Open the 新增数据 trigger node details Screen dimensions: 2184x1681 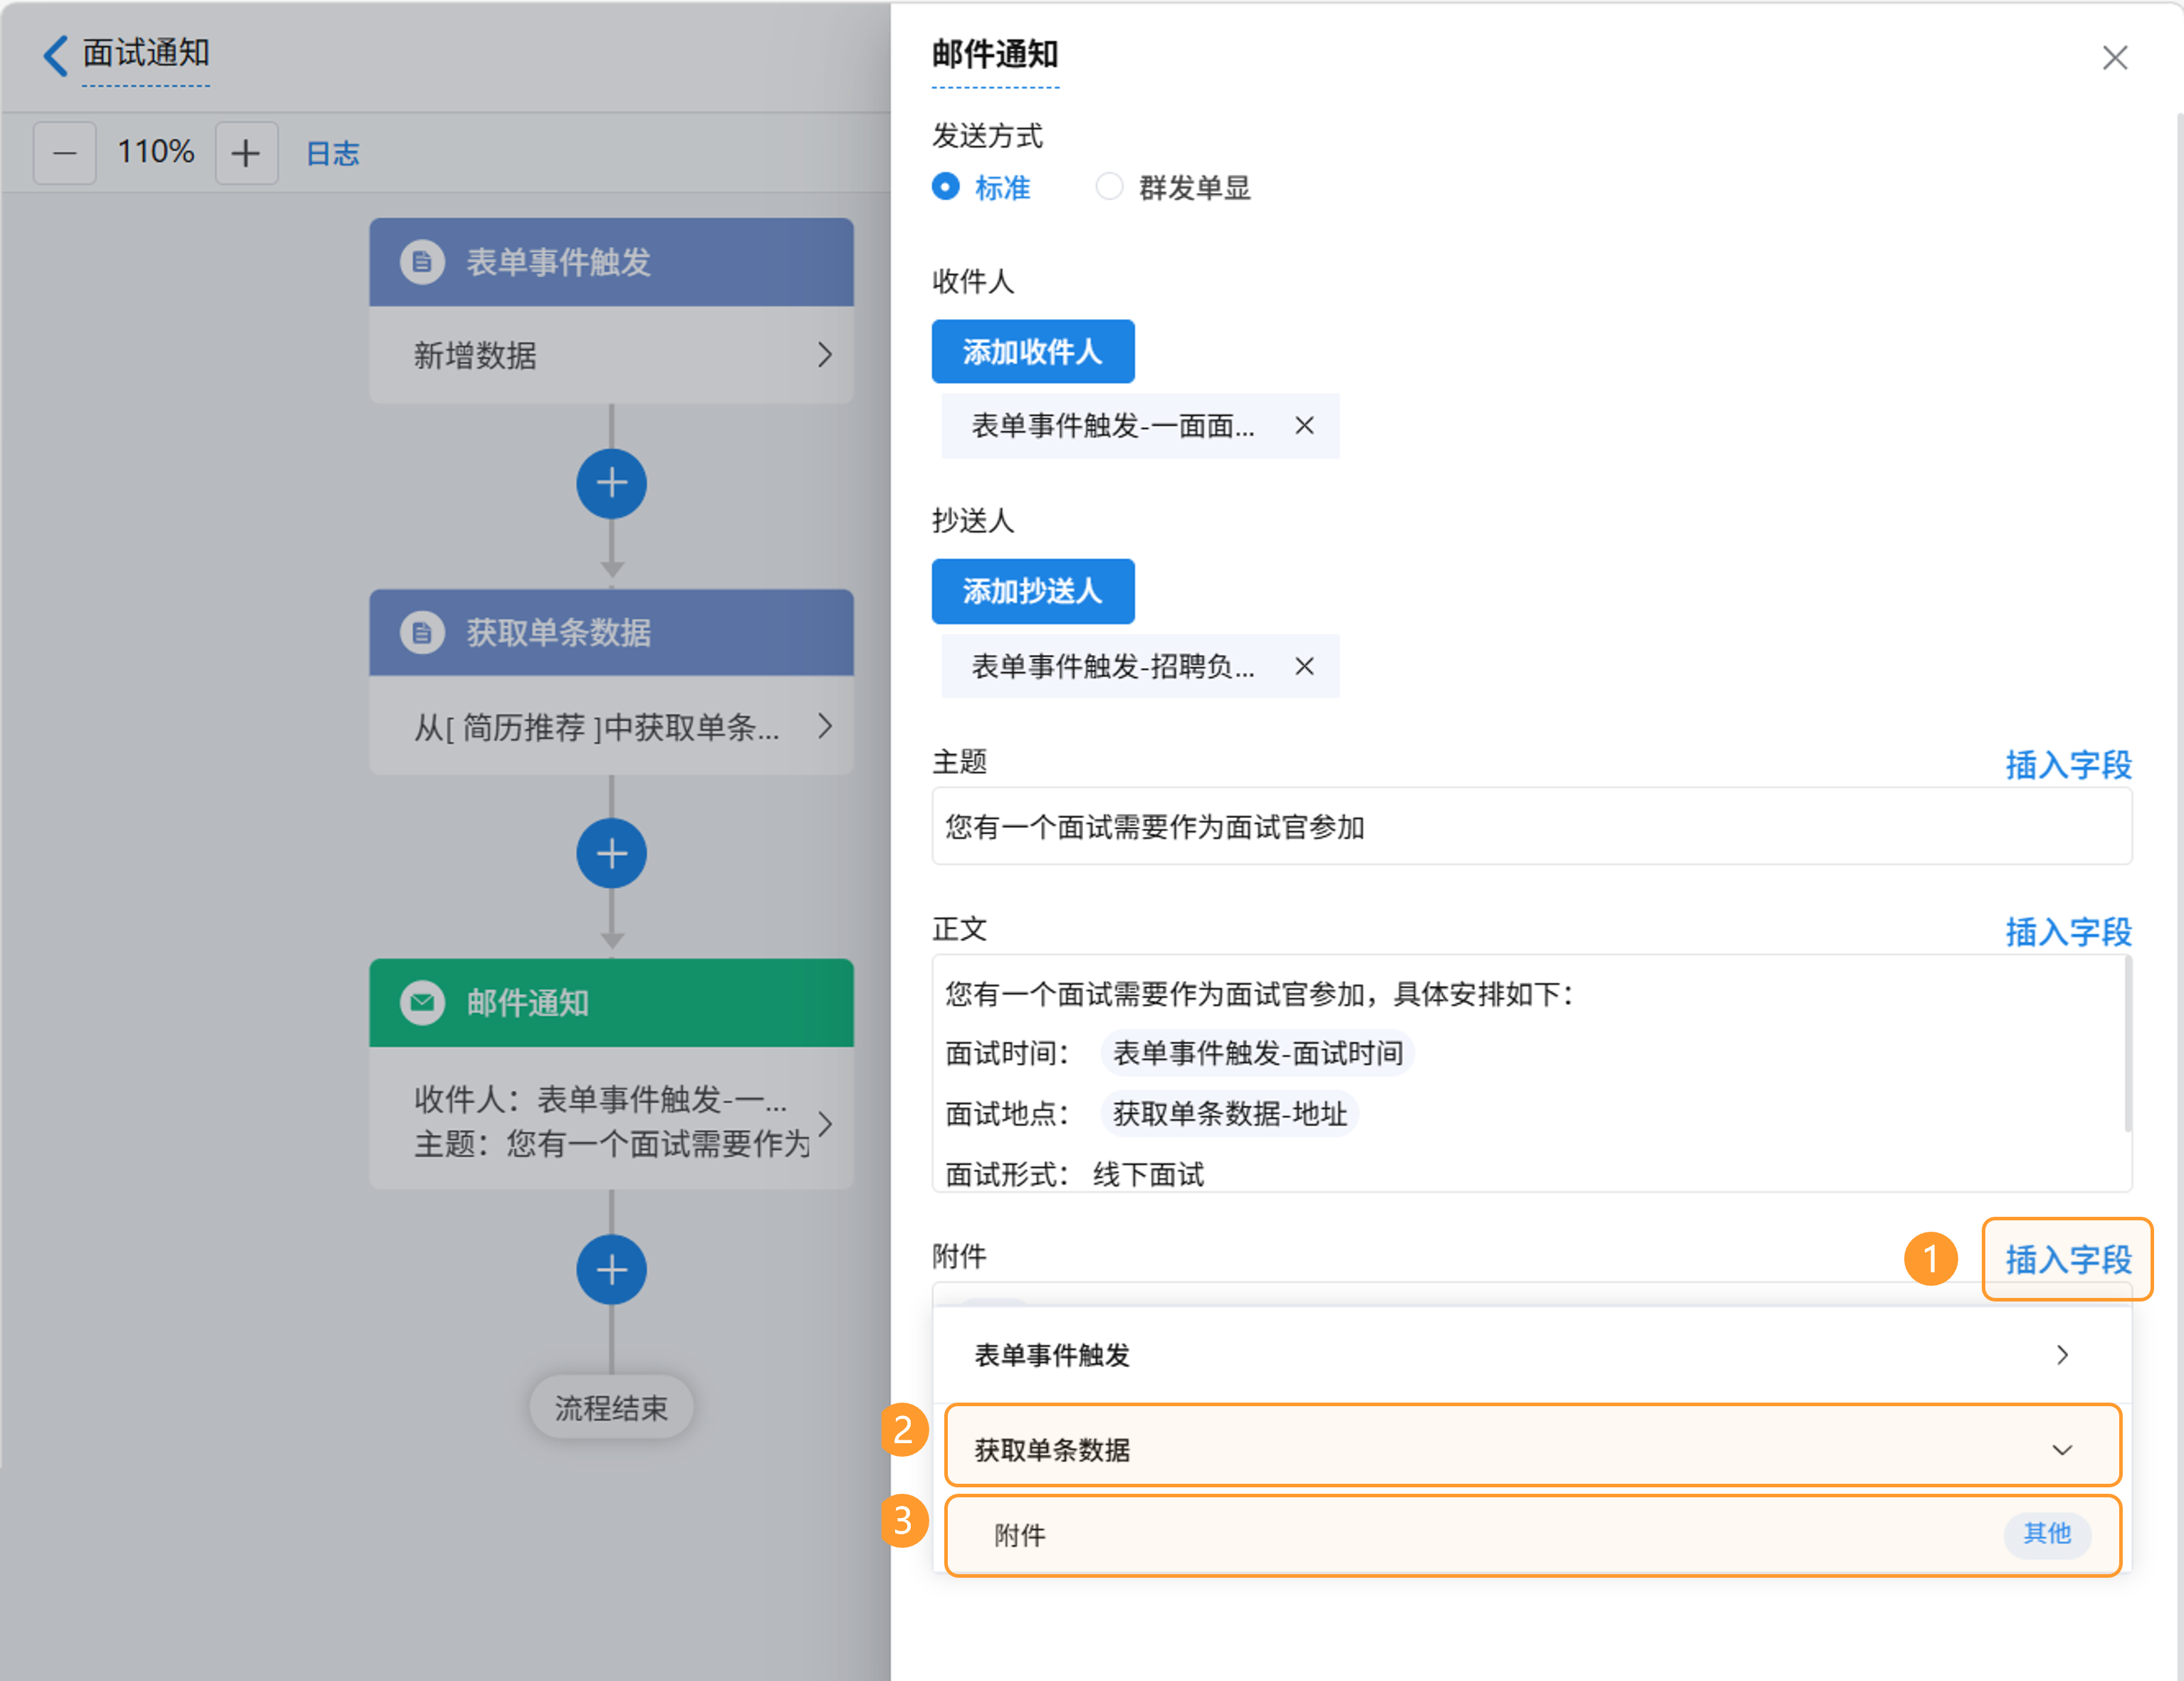point(611,355)
